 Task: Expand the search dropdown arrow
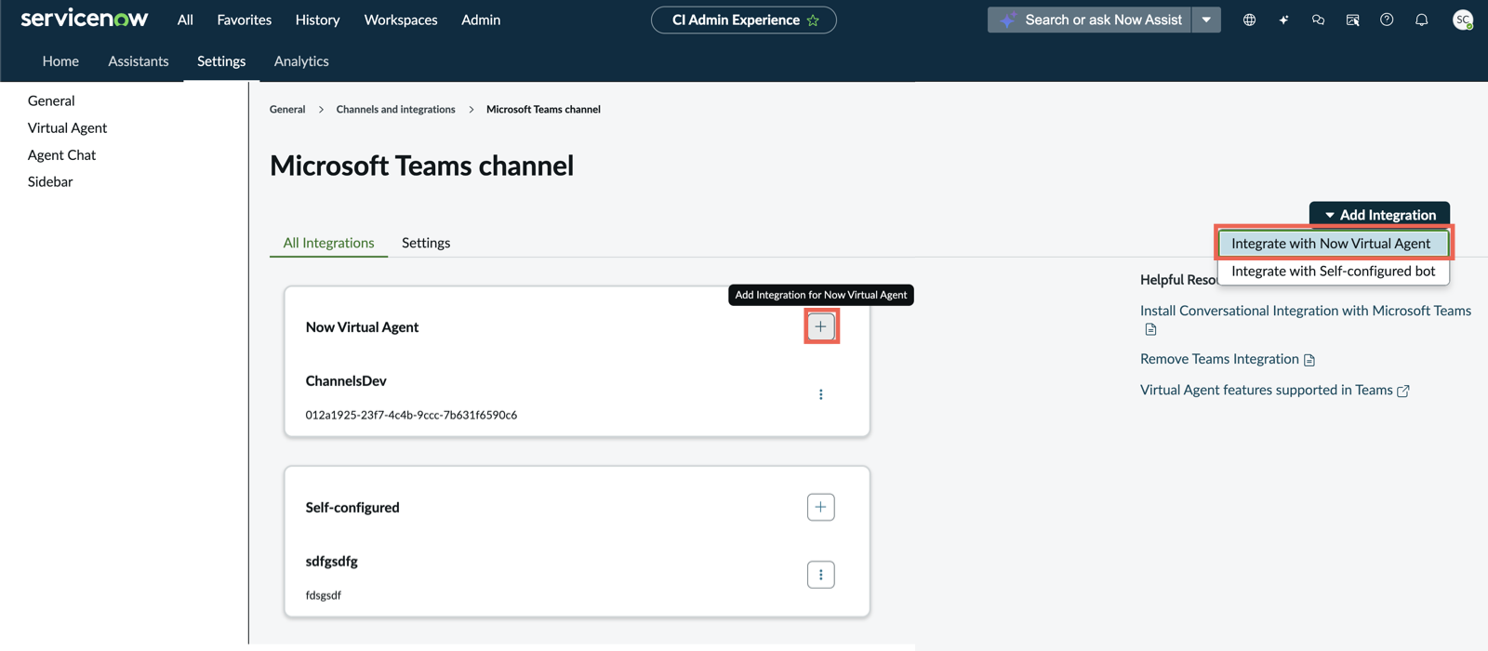1206,20
